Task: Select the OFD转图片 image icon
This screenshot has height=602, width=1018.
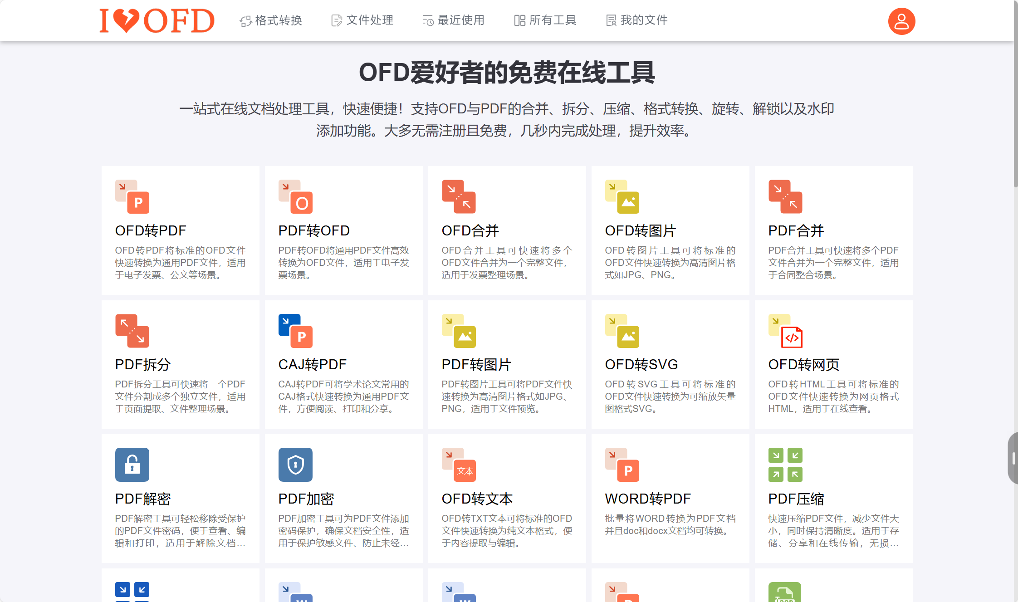Action: coord(622,196)
